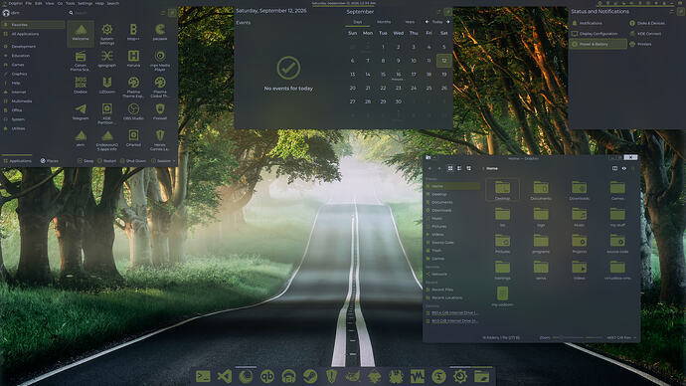
Task: Pin Status and Notifications panel open
Action: point(681,11)
